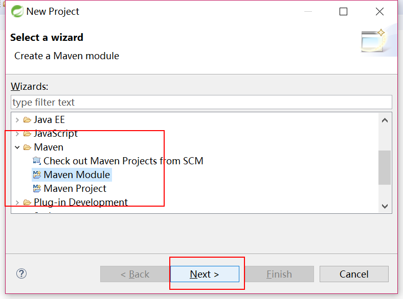Select Maven Project in the wizard tree
403x299 pixels.
pyautogui.click(x=75, y=188)
